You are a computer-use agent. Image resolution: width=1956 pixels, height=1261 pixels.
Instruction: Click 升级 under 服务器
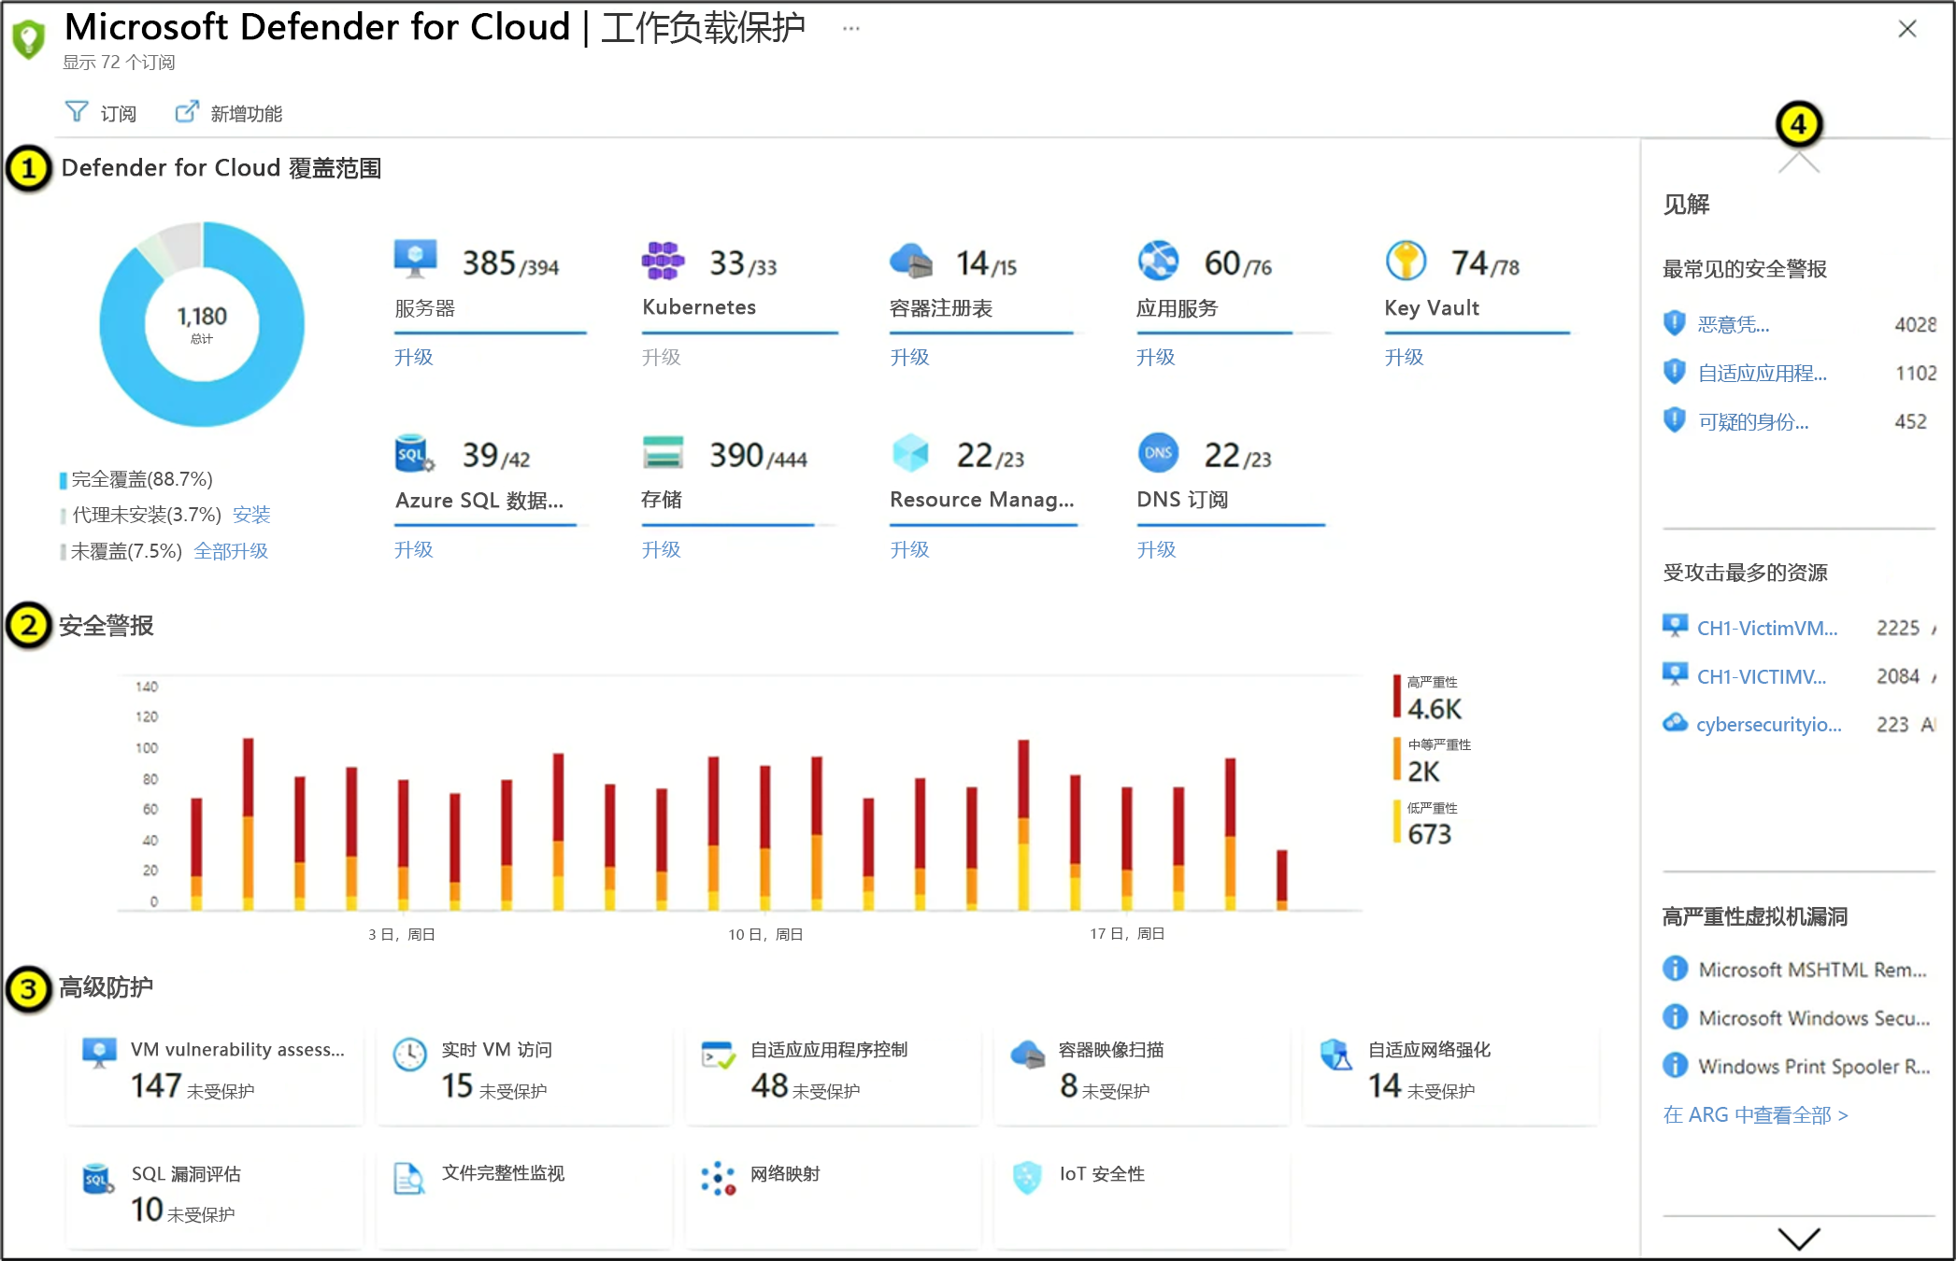click(x=414, y=357)
